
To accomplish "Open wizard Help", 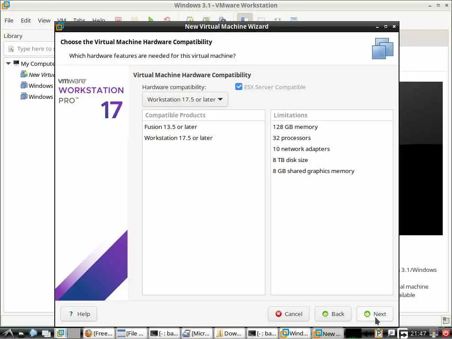I will point(79,314).
